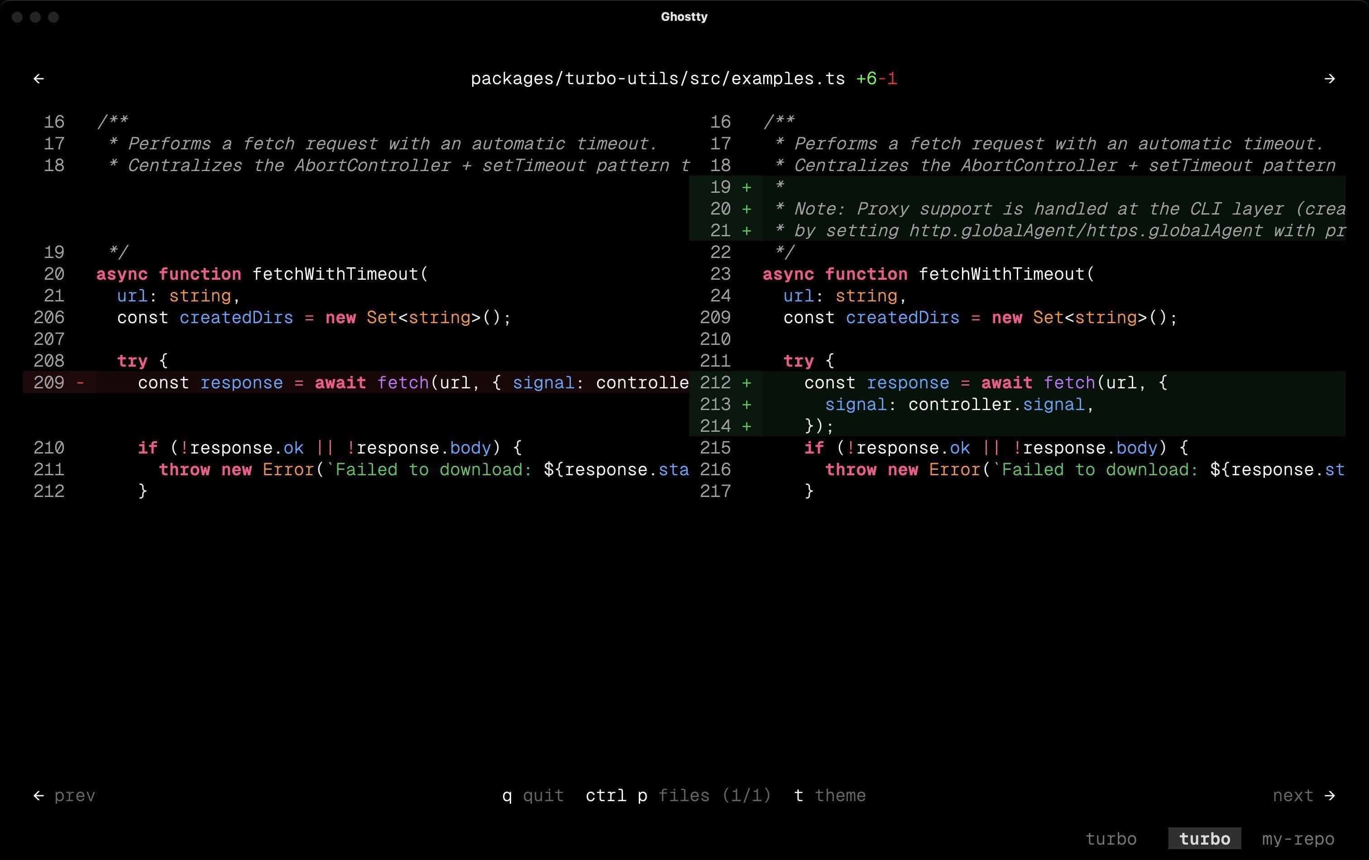Click the next text link at bottom right

(x=1293, y=796)
